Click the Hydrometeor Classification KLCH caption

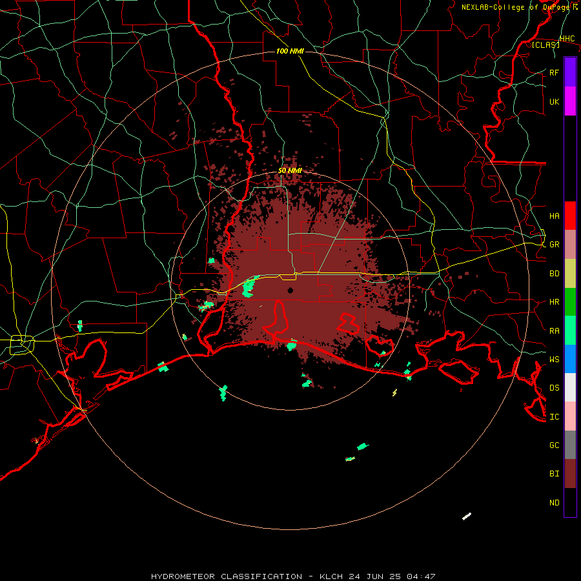(x=293, y=576)
